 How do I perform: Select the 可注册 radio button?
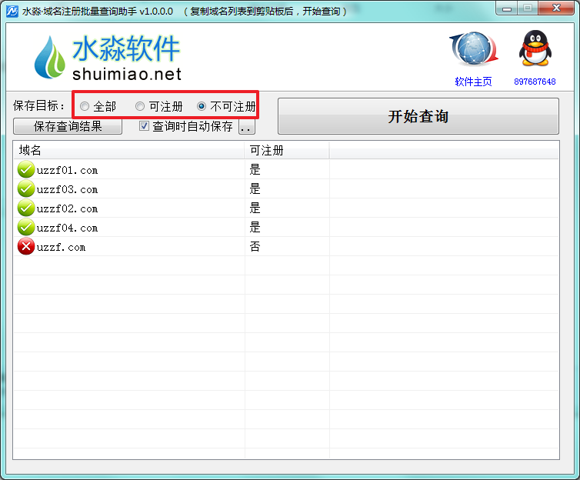pyautogui.click(x=140, y=106)
